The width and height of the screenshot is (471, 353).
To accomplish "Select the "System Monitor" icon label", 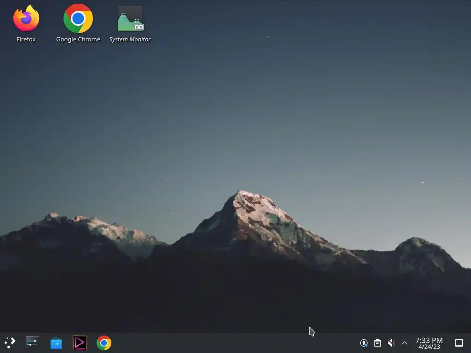I will pyautogui.click(x=130, y=40).
